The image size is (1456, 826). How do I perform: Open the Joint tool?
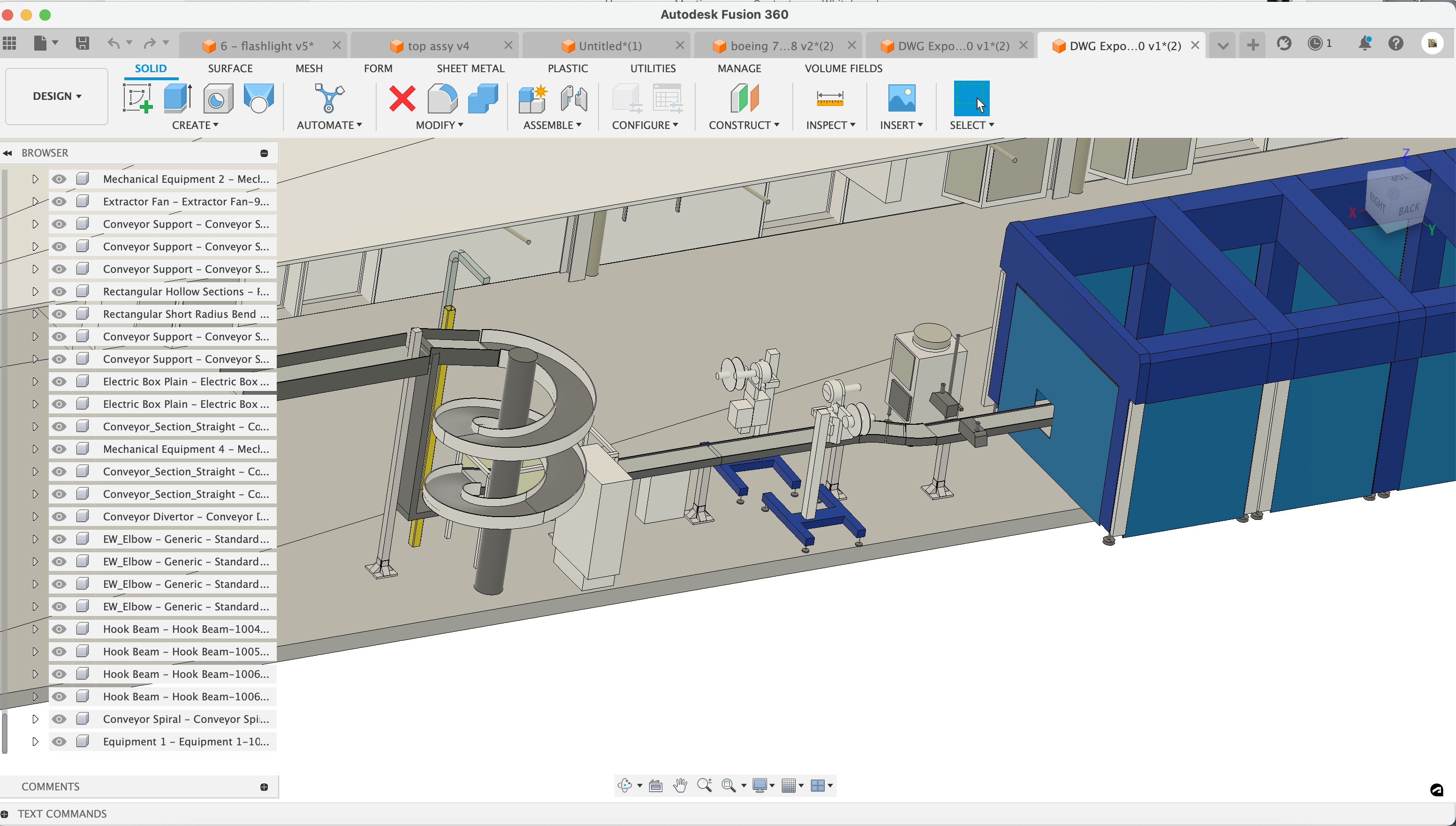pos(574,99)
